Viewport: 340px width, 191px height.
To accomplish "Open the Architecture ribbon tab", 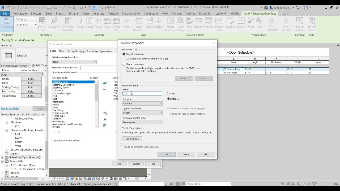I will tap(20, 14).
